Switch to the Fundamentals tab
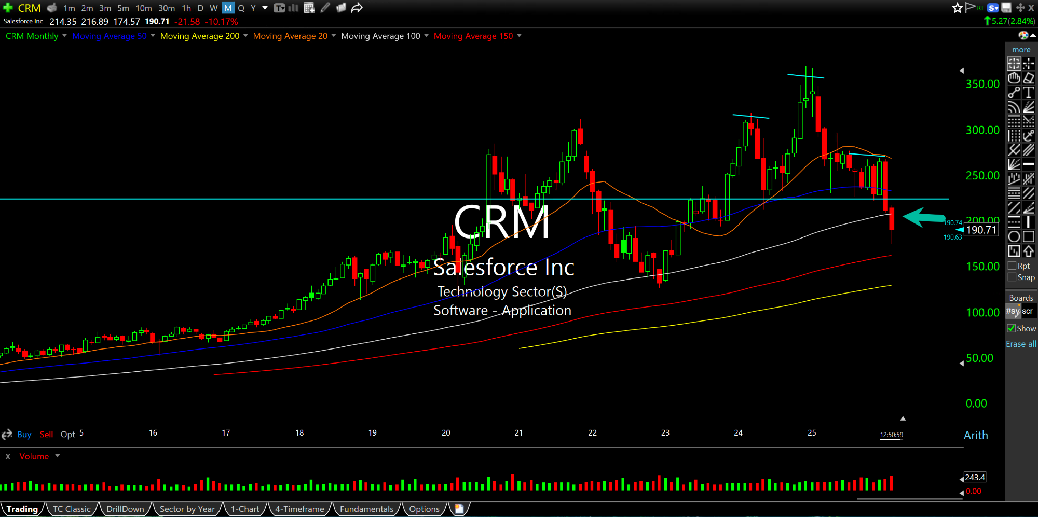This screenshot has width=1038, height=517. coord(366,509)
